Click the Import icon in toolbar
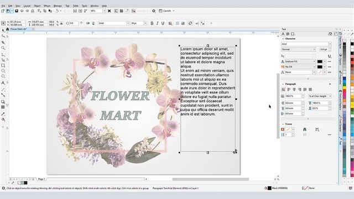The width and height of the screenshot is (354, 199). (75, 11)
